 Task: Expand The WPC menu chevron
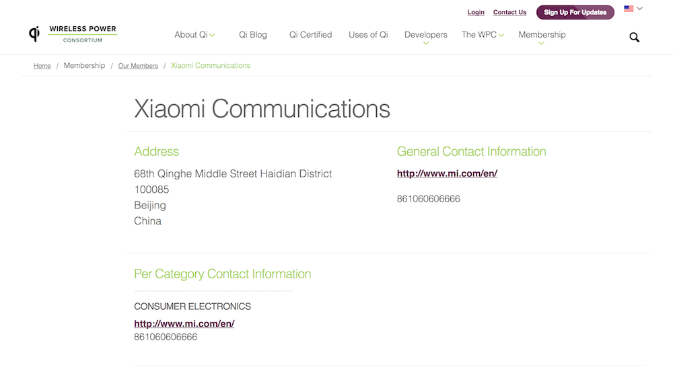(501, 35)
